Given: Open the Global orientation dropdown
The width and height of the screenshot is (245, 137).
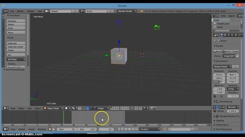Looking at the screenshot, I should click(x=103, y=108).
